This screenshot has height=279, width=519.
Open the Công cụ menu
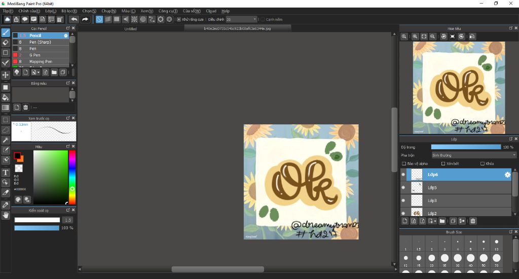click(x=168, y=11)
